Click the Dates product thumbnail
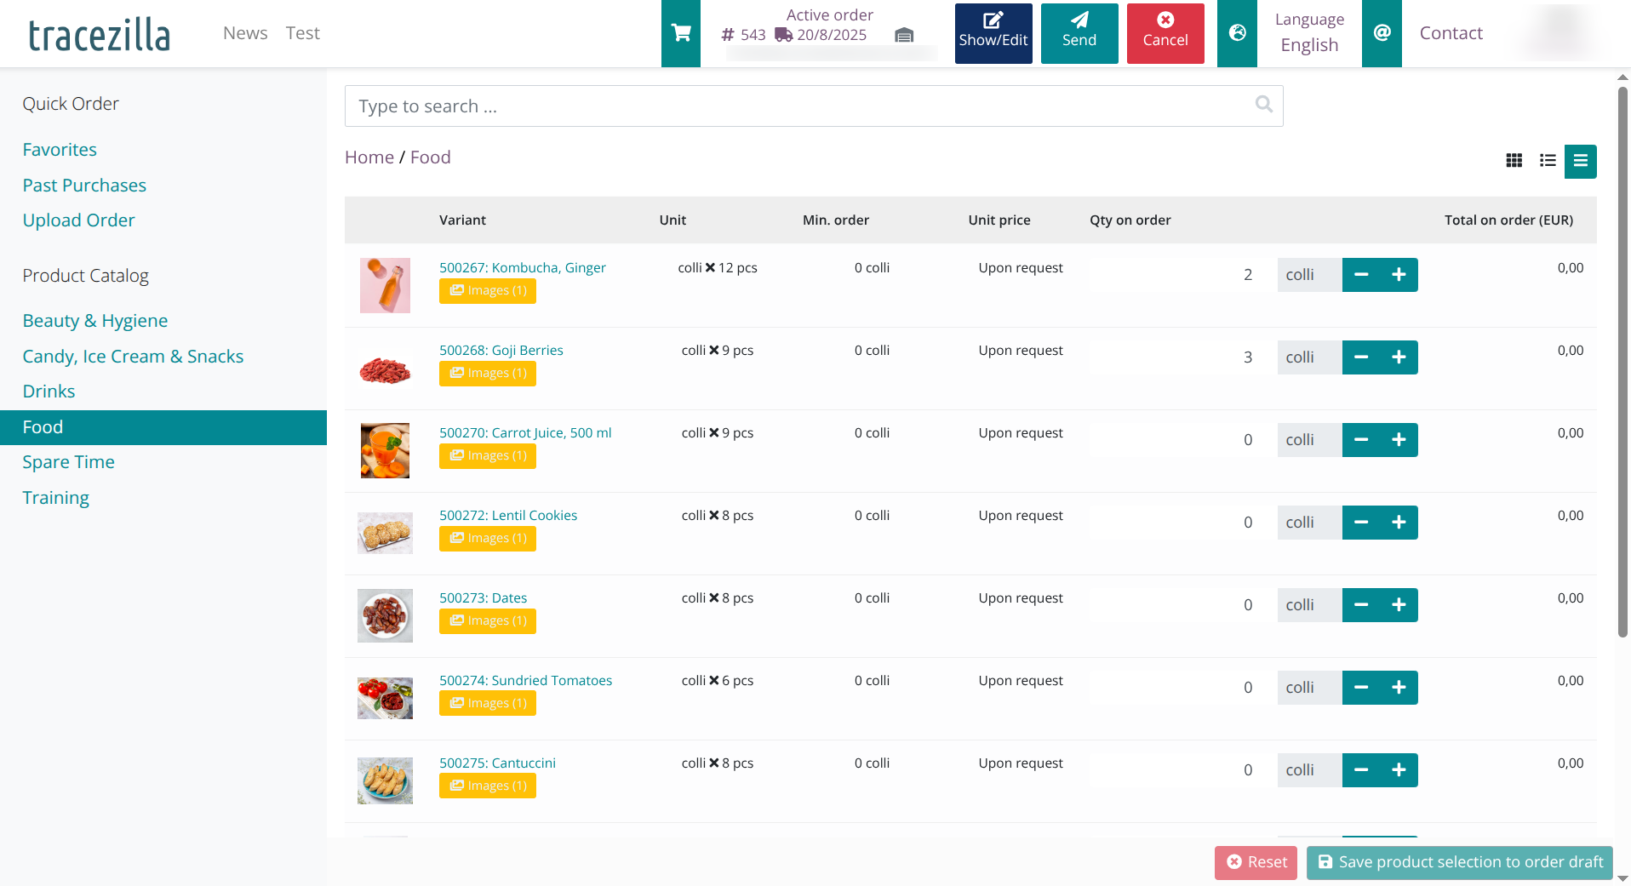The image size is (1631, 886). (x=385, y=615)
